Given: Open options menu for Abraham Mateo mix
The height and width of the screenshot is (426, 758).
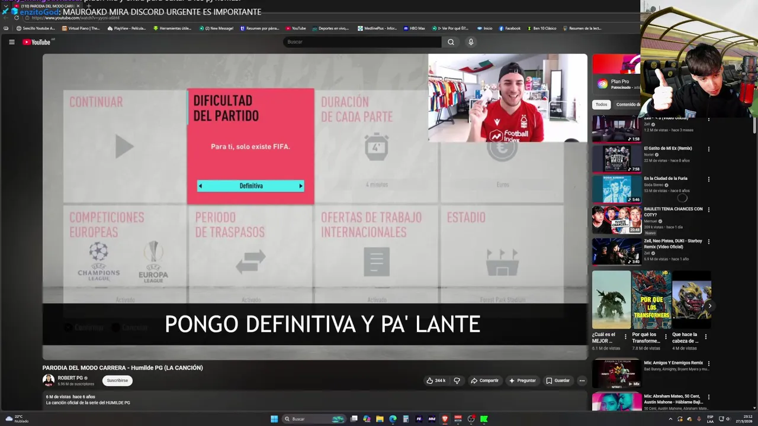Looking at the screenshot, I should (x=708, y=397).
